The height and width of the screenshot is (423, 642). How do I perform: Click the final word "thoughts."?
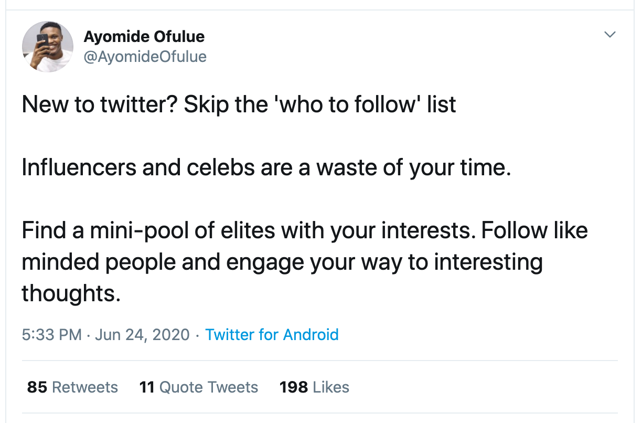(x=71, y=293)
